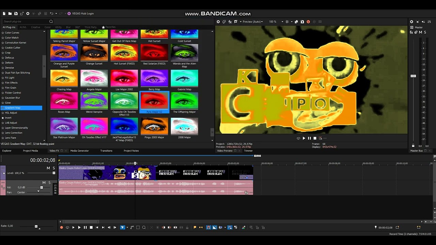Undo the last action
The width and height of the screenshot is (436, 245).
tap(51, 14)
